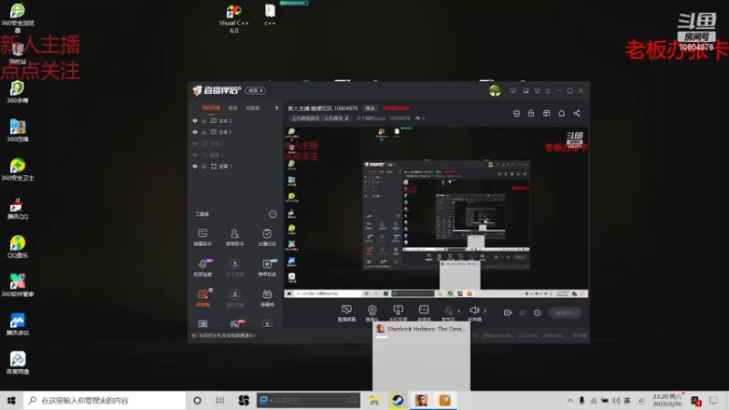The image size is (729, 410).
Task: Open the Windows notification center
Action: click(714, 400)
